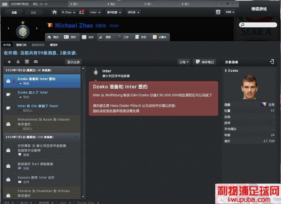Image resolution: width=281 pixels, height=204 pixels.
Task: Open the Michael Zhao name link in header
Action: (x=74, y=26)
